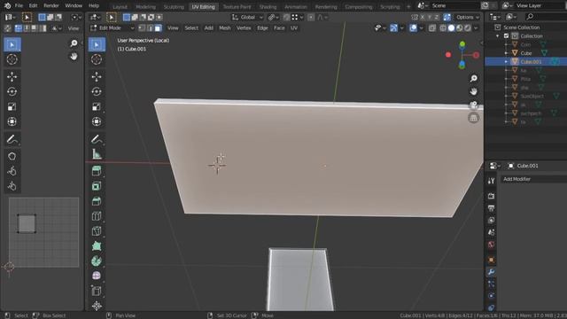Open the Modifier properties tab (wrench)
This screenshot has height=319, width=567.
491,272
